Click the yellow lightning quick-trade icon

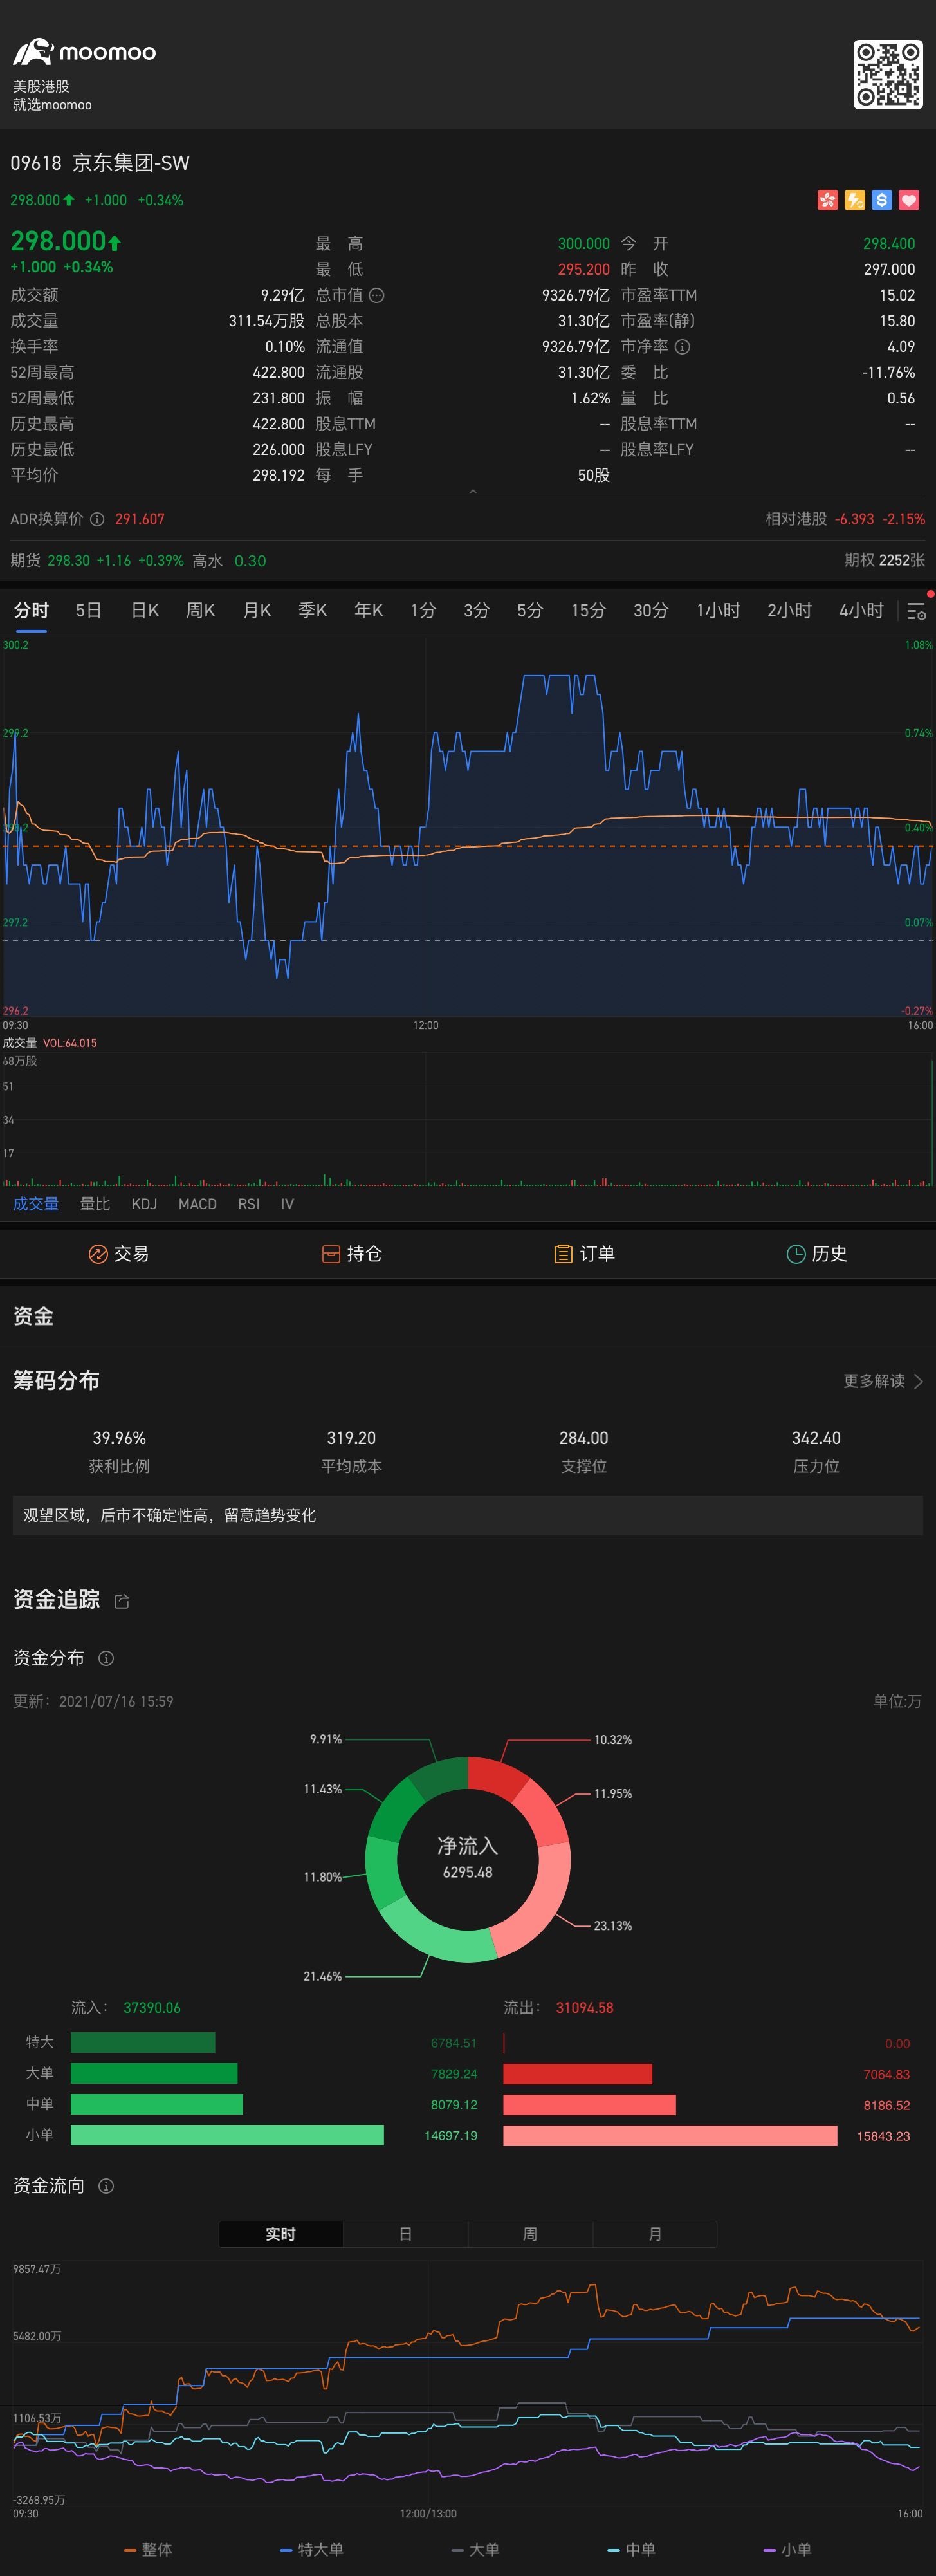click(x=854, y=200)
